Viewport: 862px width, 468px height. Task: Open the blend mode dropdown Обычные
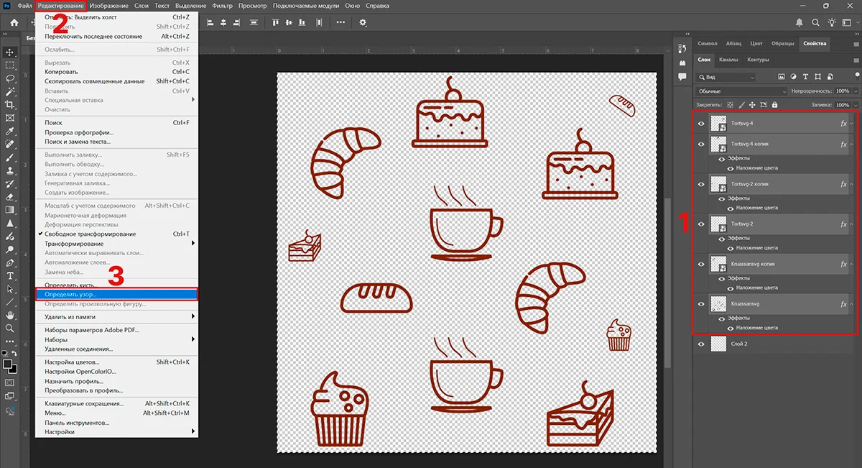pos(741,91)
